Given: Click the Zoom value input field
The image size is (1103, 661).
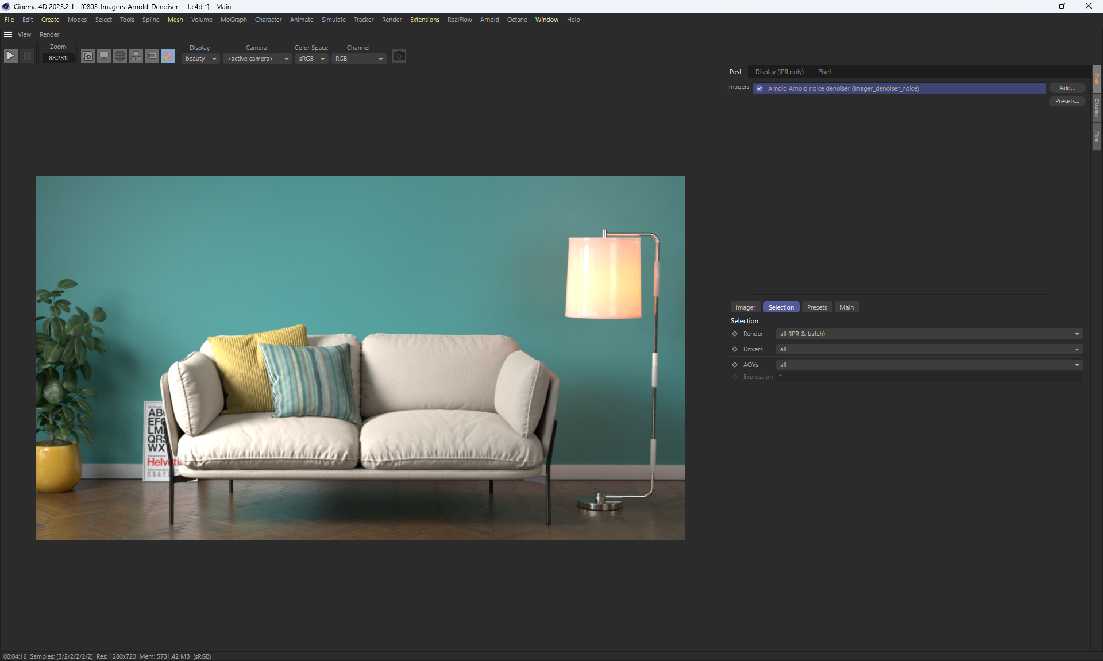Looking at the screenshot, I should [58, 58].
